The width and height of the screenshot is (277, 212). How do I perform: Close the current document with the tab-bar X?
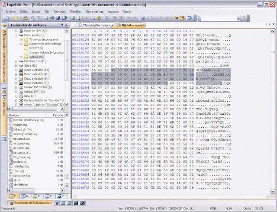click(x=274, y=24)
